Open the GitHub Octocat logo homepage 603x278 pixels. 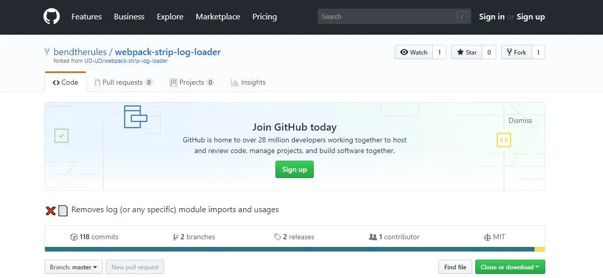(52, 16)
